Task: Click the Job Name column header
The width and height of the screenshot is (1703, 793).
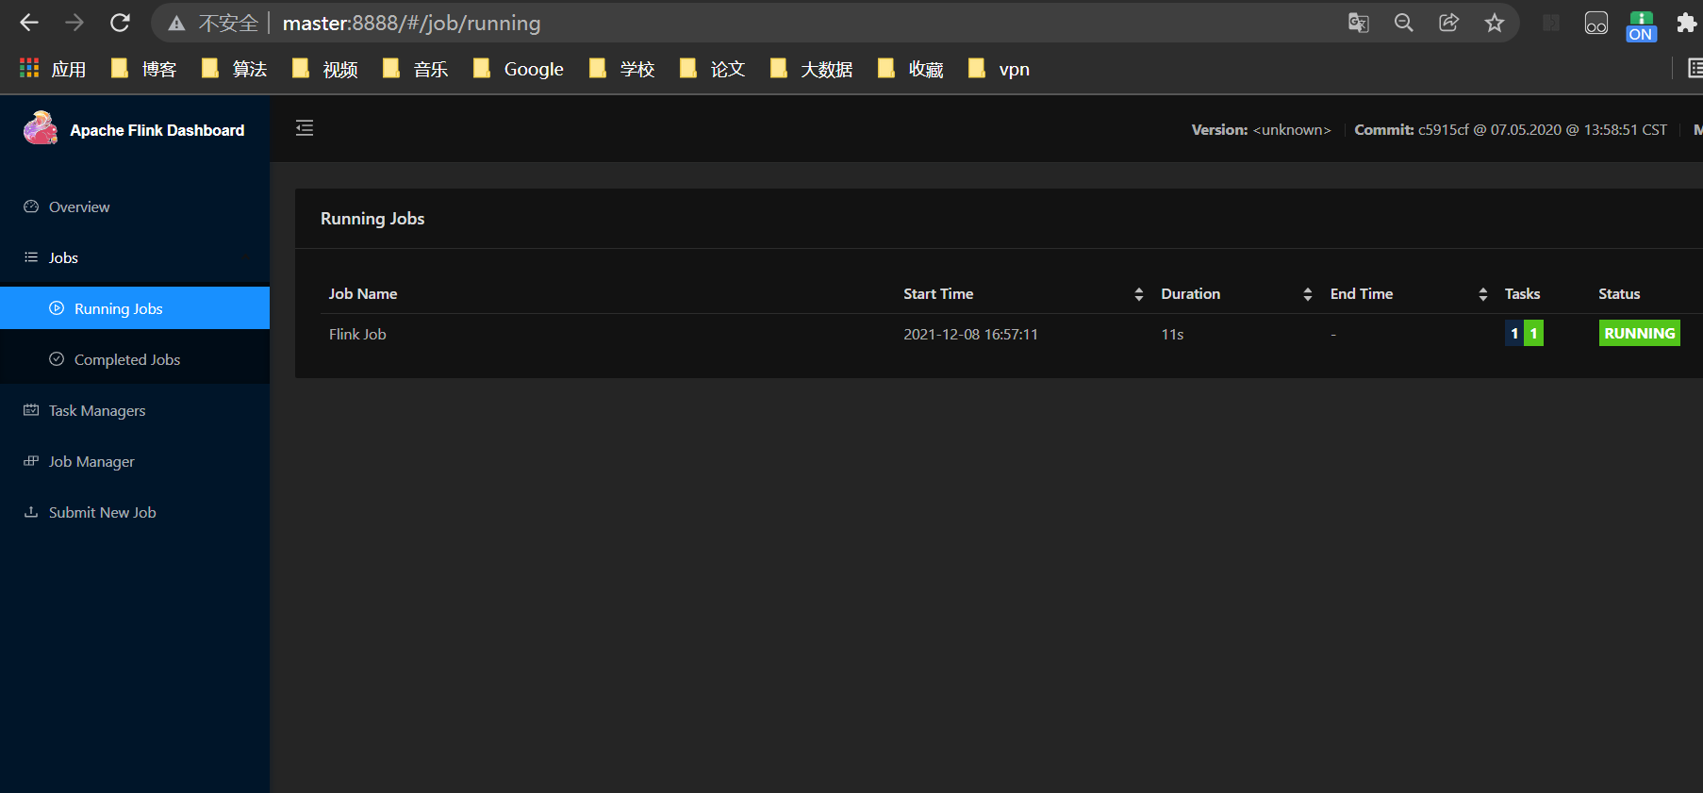Action: [363, 294]
